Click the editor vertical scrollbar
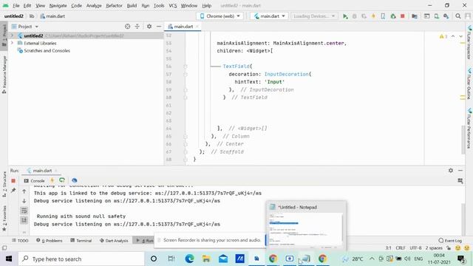The height and width of the screenshot is (266, 473). (x=463, y=139)
